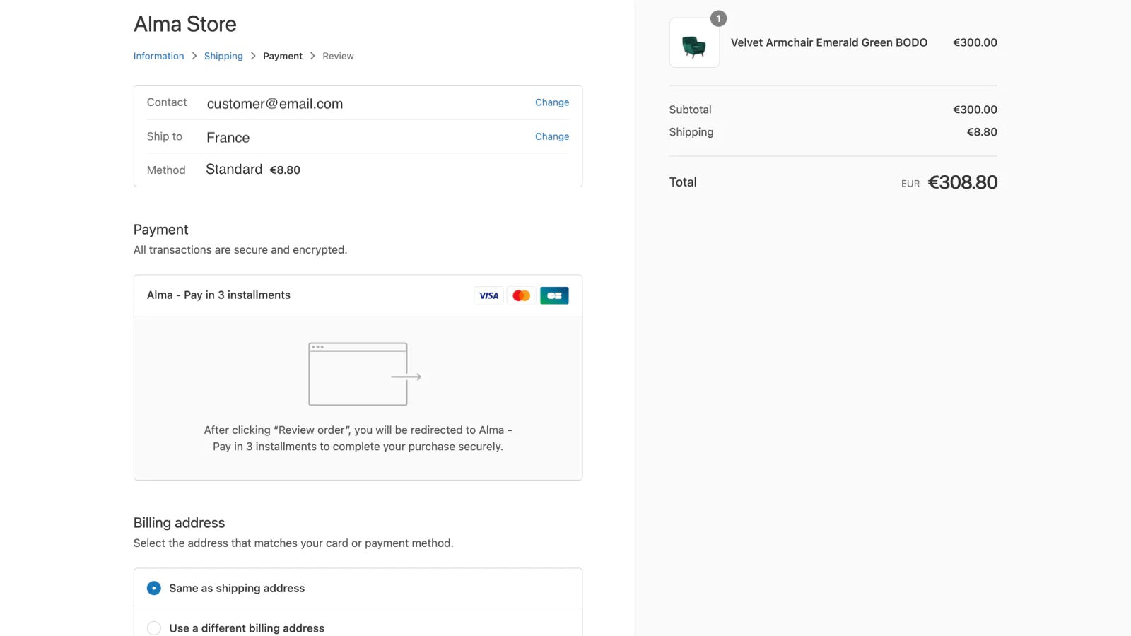Viewport: 1131px width, 636px height.
Task: Click the €308.80 total amount
Action: pos(962,182)
